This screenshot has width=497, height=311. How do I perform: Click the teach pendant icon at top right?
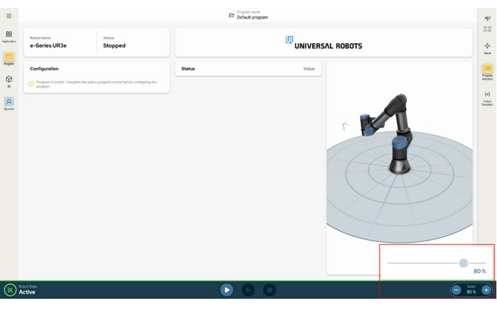coord(487,19)
